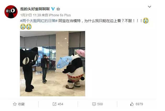Open hashtag #两个大脸网红的日常#

39,21
